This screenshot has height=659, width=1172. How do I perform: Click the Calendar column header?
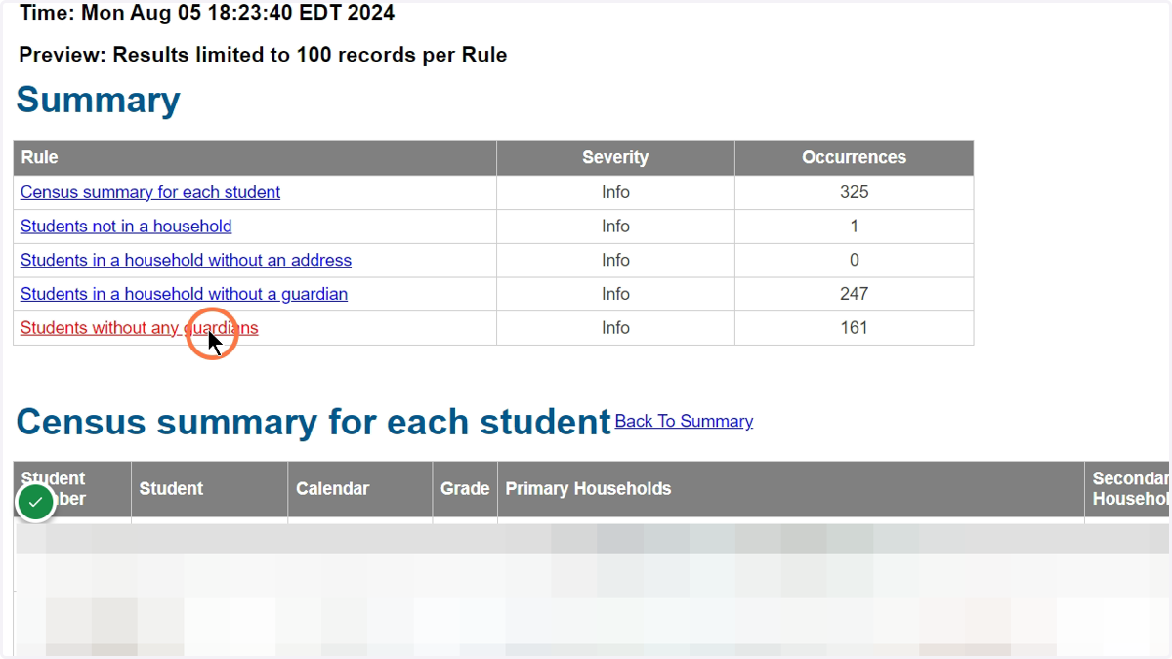[x=359, y=489]
